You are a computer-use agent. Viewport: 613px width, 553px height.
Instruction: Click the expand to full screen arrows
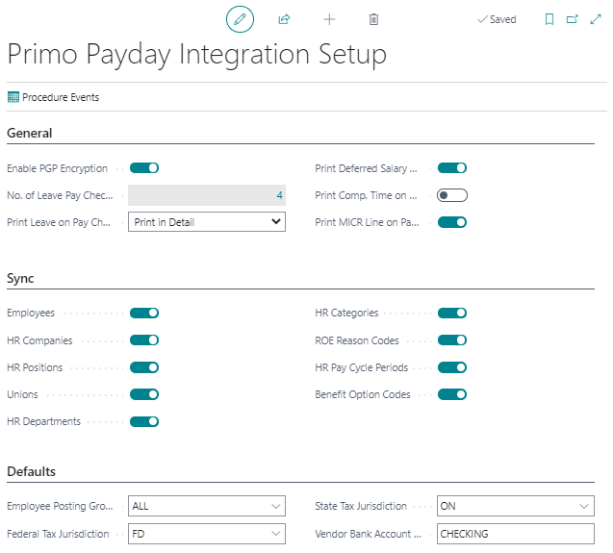(596, 19)
